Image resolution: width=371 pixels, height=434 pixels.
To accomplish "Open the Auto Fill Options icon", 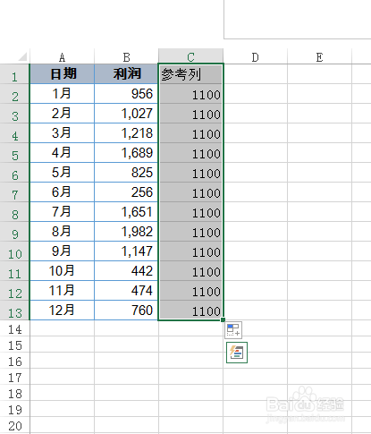I will coord(233,330).
